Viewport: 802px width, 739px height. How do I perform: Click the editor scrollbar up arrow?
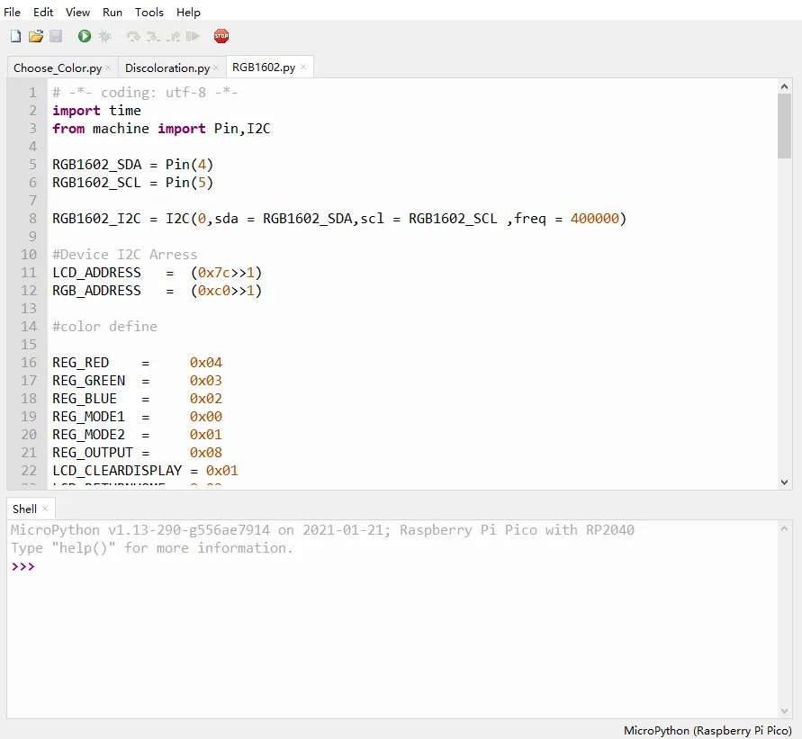tap(784, 87)
